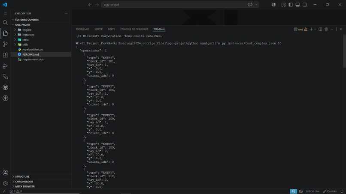Open Remote Explorer view
The width and height of the screenshot is (346, 194).
pyautogui.click(x=5, y=77)
